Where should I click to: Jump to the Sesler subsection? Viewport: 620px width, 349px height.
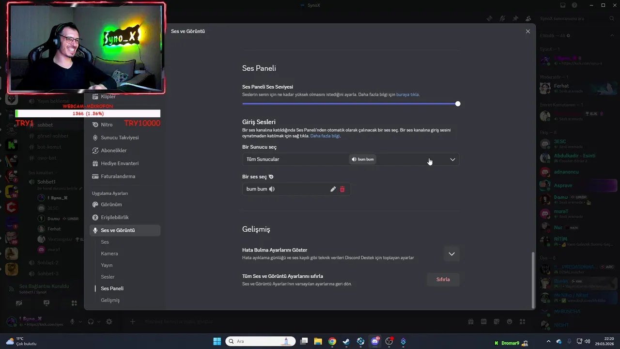(108, 277)
